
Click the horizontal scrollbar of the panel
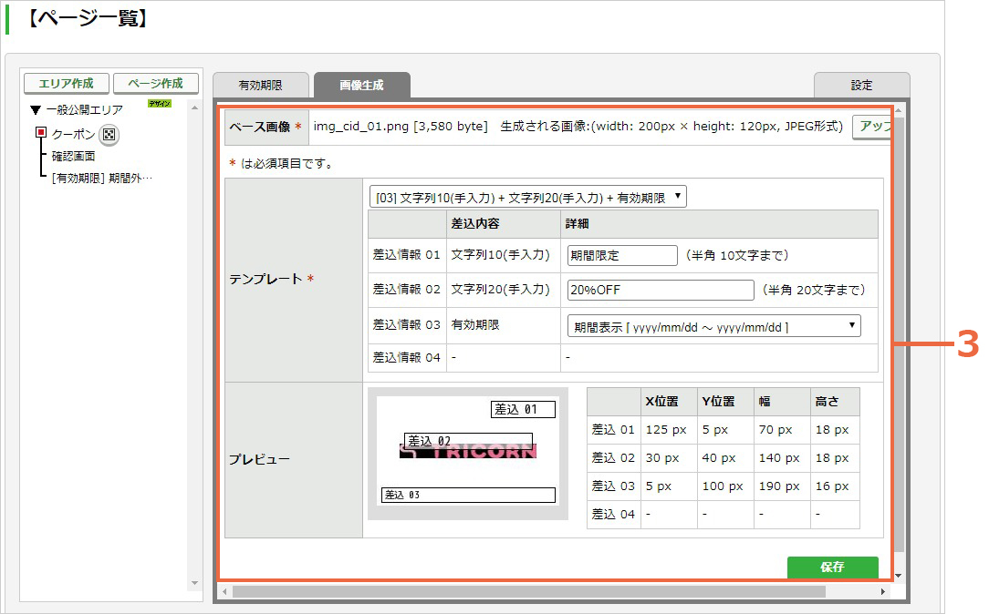click(528, 592)
